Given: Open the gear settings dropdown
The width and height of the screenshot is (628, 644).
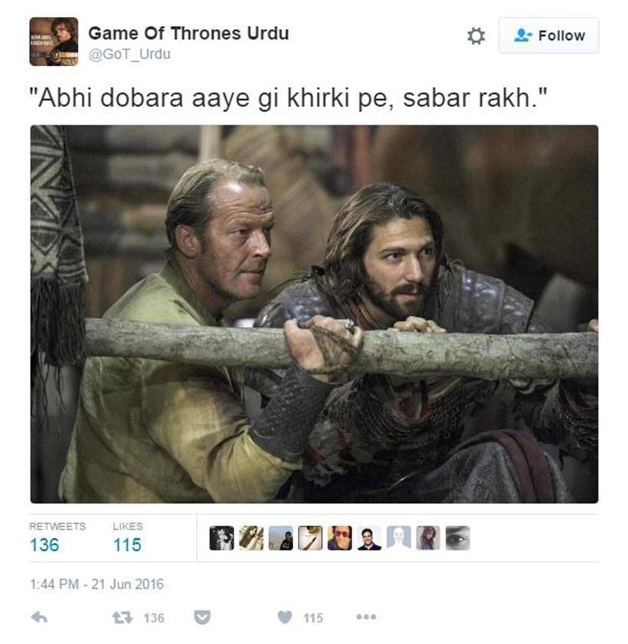Looking at the screenshot, I should pos(476,36).
